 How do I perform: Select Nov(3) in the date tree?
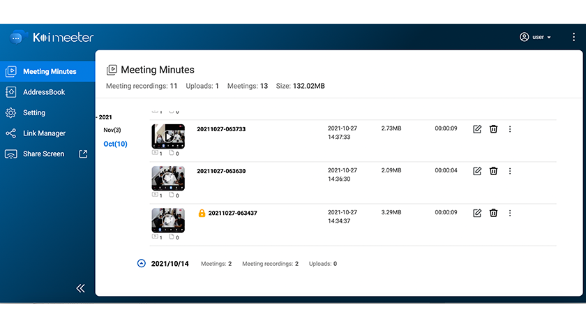112,130
